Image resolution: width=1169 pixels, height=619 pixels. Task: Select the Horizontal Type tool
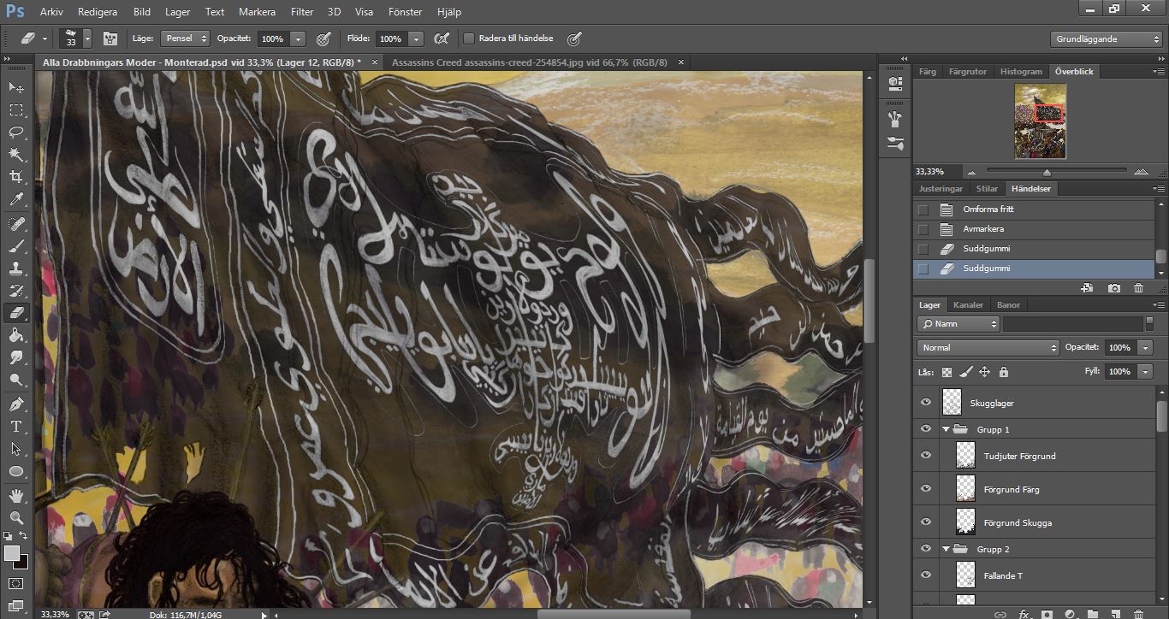[x=16, y=426]
